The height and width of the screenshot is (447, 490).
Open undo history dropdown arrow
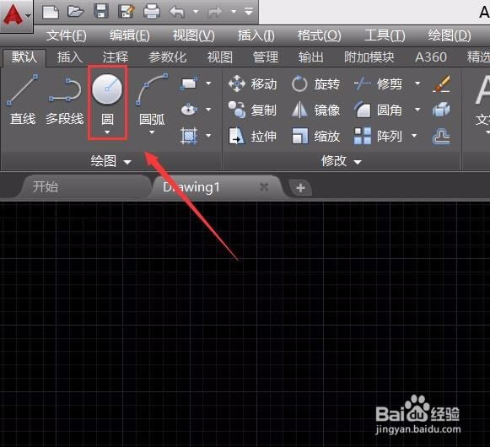tap(196, 12)
